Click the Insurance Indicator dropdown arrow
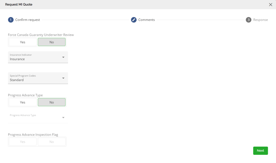Image resolution: width=276 pixels, height=163 pixels. point(63,57)
